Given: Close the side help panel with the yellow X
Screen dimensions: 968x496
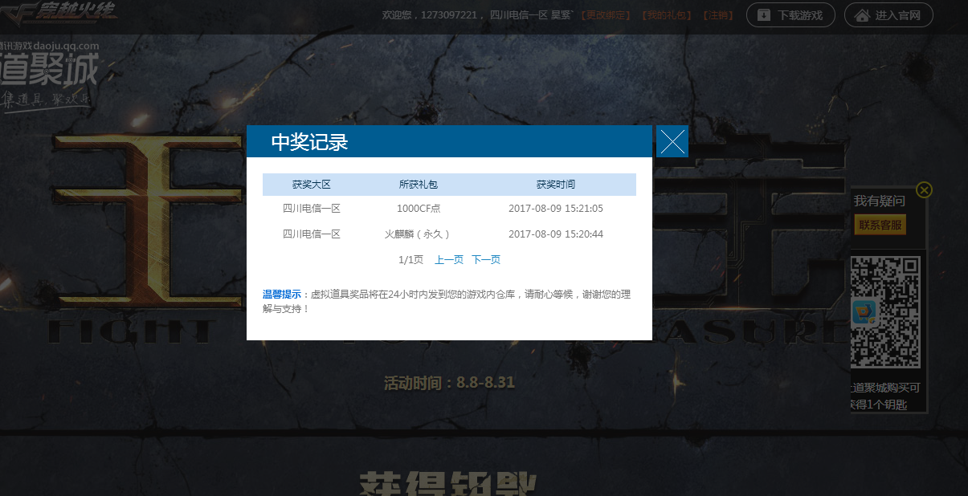Looking at the screenshot, I should coord(924,189).
